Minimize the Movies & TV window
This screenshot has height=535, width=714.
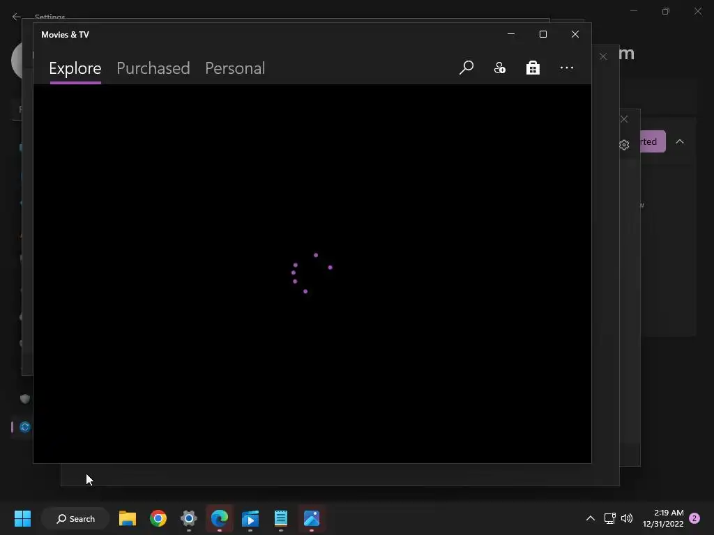click(x=511, y=34)
